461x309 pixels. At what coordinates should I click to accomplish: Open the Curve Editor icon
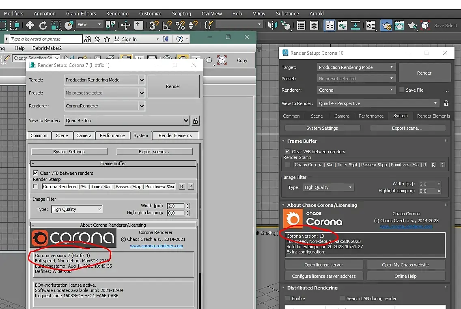click(342, 25)
